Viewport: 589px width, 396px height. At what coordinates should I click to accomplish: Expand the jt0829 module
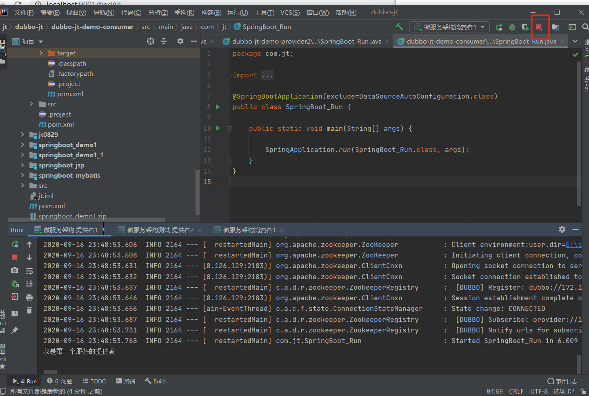click(x=22, y=134)
